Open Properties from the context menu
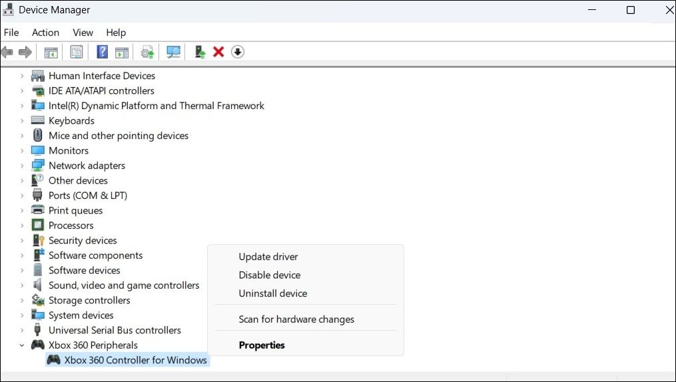 pos(262,345)
